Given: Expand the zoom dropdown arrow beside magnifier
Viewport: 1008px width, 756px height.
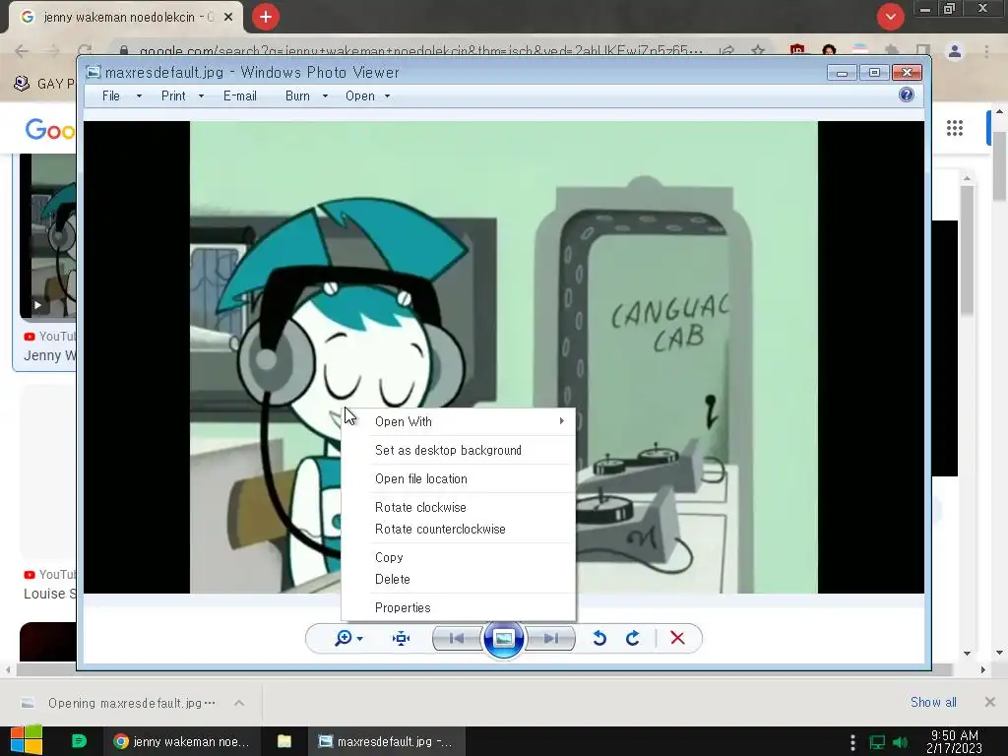Looking at the screenshot, I should pos(360,639).
